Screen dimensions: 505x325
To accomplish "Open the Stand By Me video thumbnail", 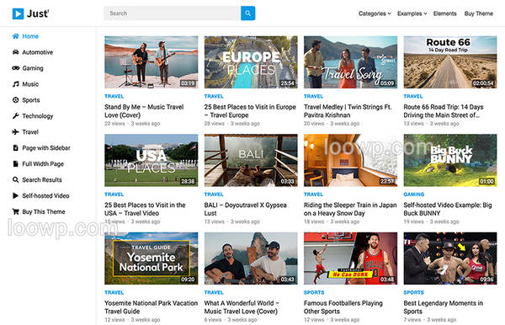I will 151,61.
